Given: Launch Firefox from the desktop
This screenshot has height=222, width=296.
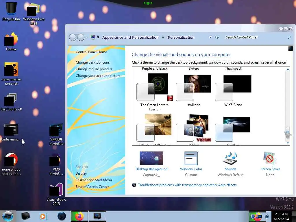Looking at the screenshot, I should (11, 42).
